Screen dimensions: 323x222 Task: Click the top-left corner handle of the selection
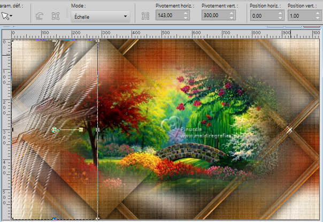click(x=12, y=41)
